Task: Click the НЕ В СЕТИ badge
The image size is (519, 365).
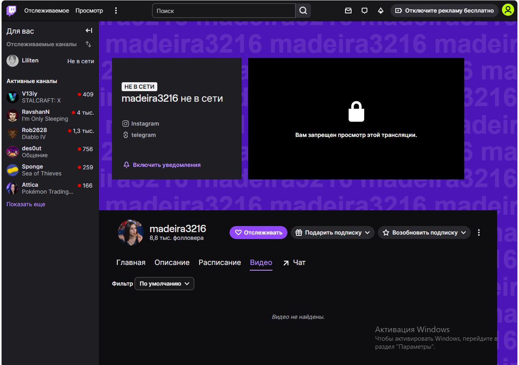Action: pos(139,87)
